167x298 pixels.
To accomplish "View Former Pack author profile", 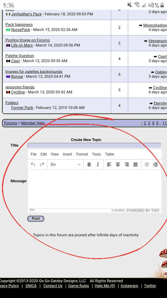I will (x=22, y=108).
